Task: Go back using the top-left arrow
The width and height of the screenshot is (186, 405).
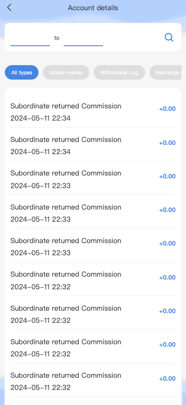Action: coord(9,7)
